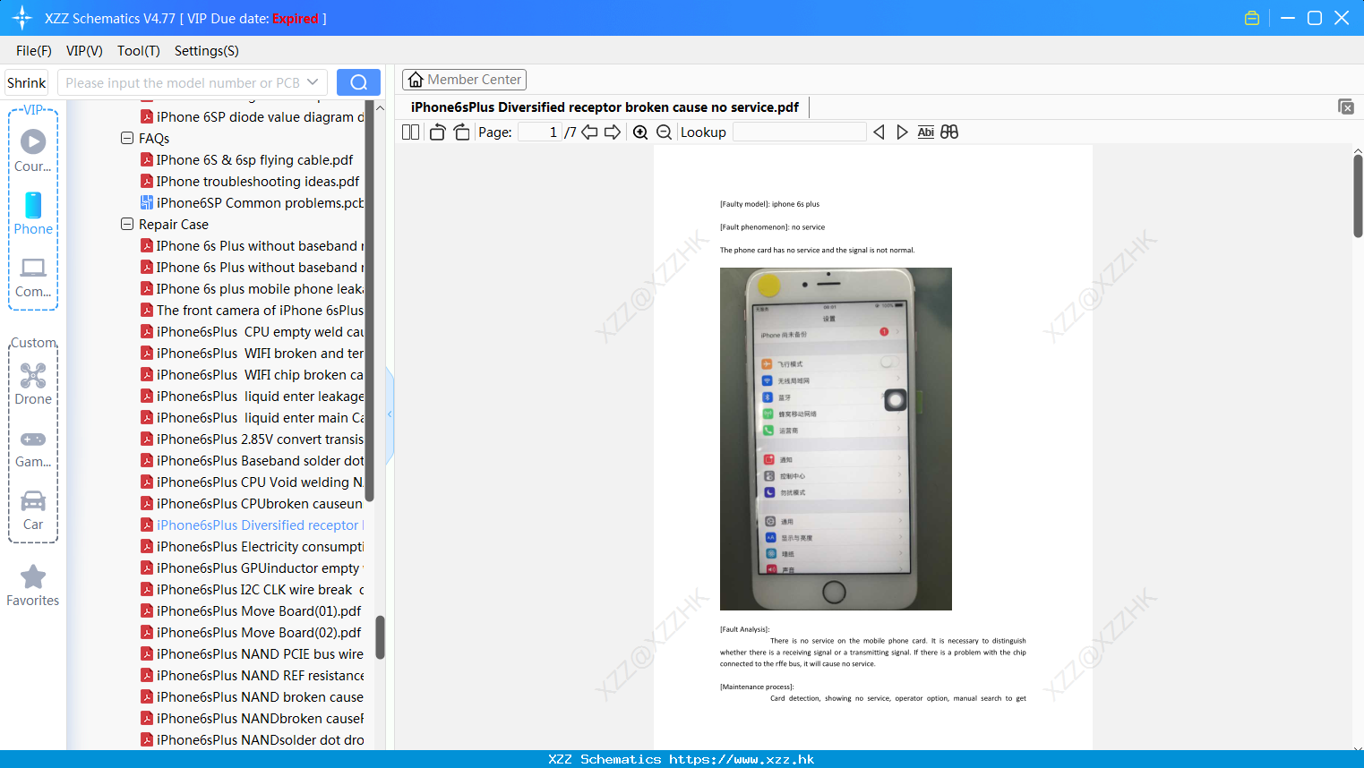This screenshot has width=1364, height=768.
Task: Open "iPhone6sPlus liquid enter main" case
Action: click(x=253, y=418)
